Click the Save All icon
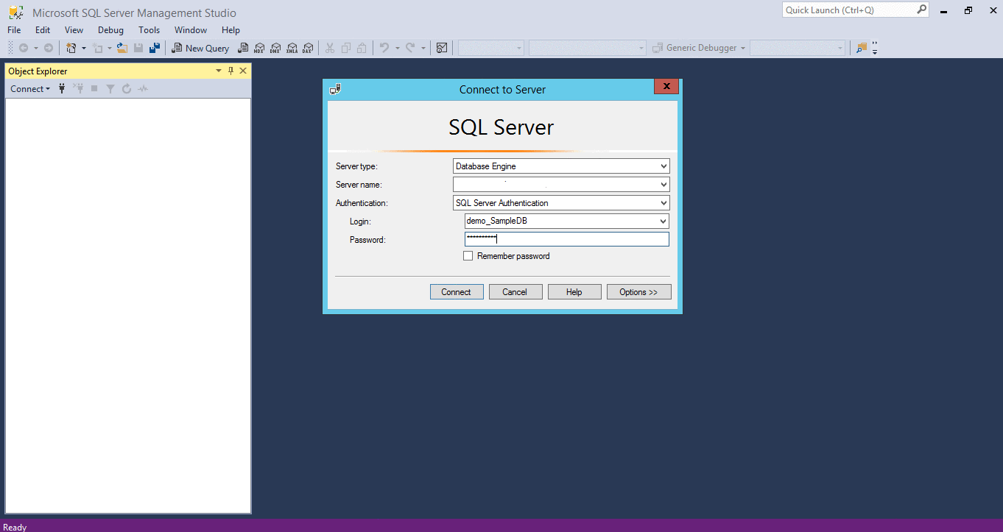The width and height of the screenshot is (1003, 532). click(x=155, y=48)
